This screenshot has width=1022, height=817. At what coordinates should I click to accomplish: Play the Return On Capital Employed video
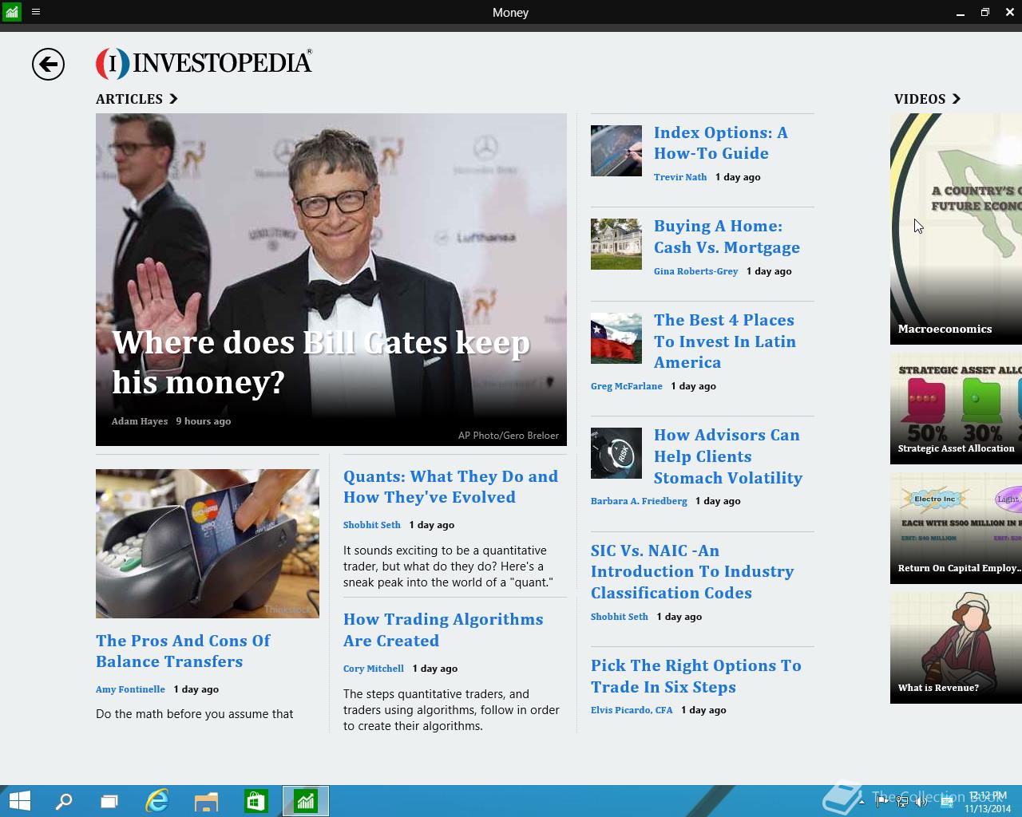[x=956, y=528]
